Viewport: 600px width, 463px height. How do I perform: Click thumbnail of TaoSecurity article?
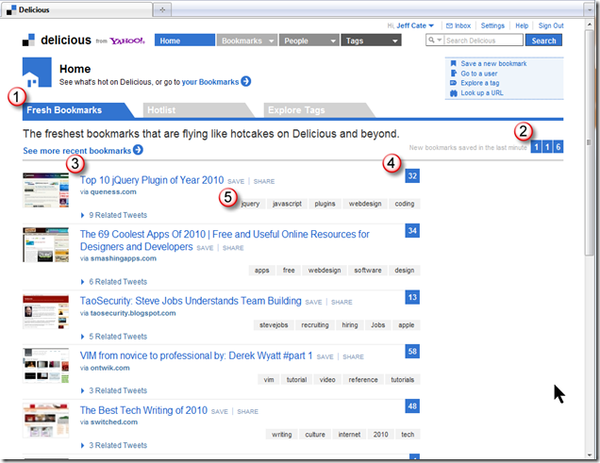click(x=45, y=311)
